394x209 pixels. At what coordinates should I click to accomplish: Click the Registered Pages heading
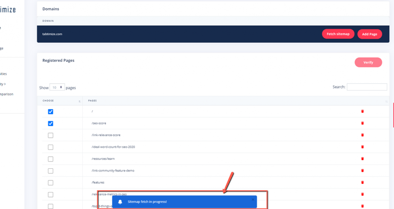[x=58, y=60]
